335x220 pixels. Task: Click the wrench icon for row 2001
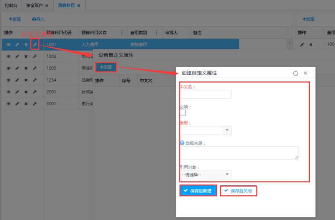point(35,92)
